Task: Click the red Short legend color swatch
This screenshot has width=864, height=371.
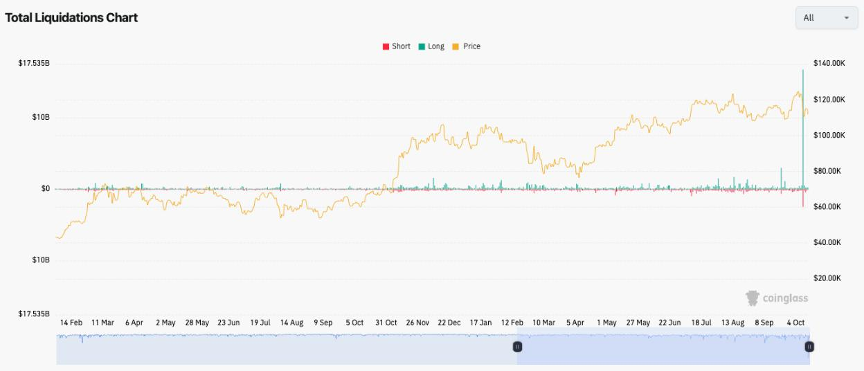Action: (x=386, y=46)
